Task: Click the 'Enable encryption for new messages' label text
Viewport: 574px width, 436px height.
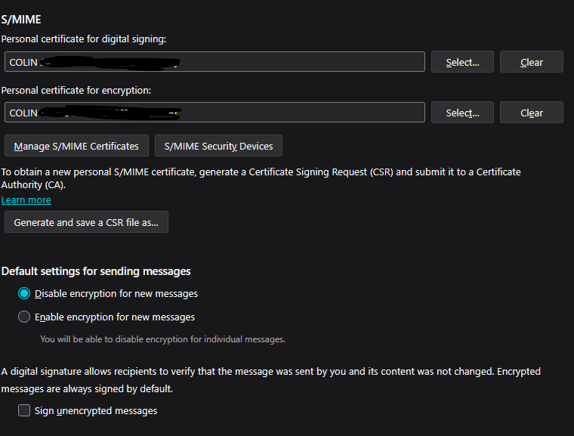Action: tap(115, 317)
